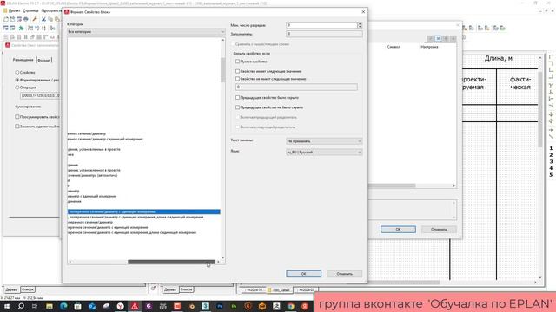Image resolution: width=556 pixels, height=312 pixels.
Task: Select the highlighted property row in list
Action: coord(144,211)
